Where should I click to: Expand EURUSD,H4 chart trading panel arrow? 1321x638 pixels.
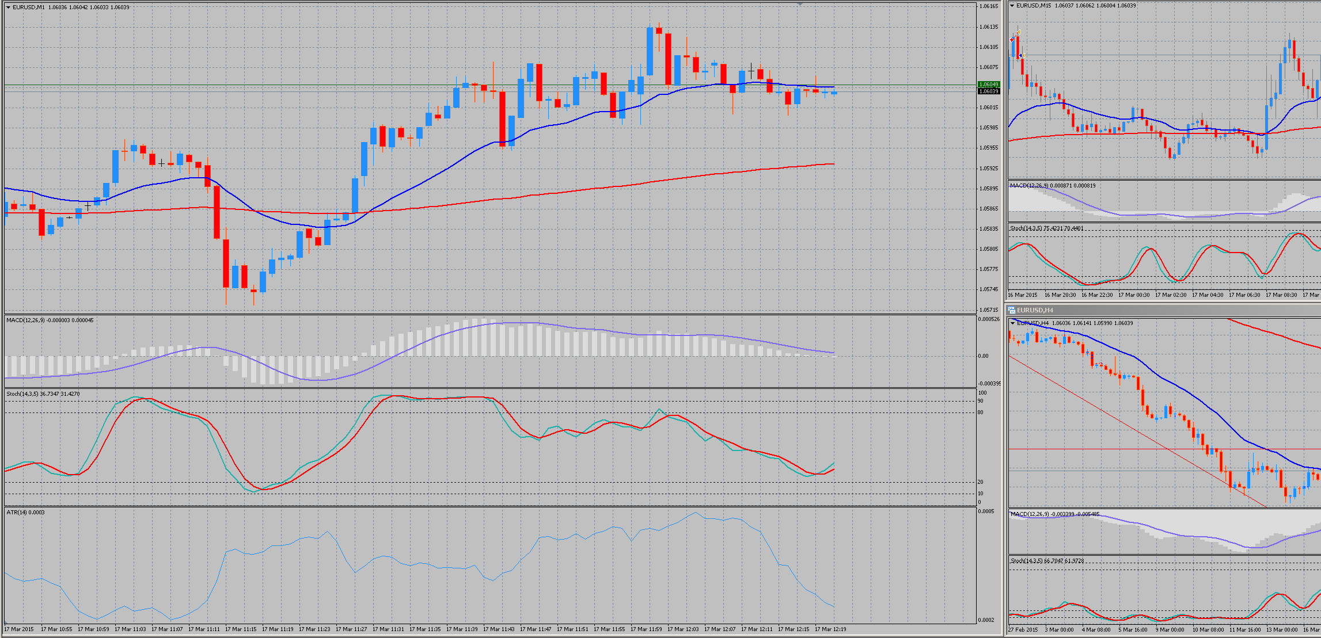(x=1012, y=323)
